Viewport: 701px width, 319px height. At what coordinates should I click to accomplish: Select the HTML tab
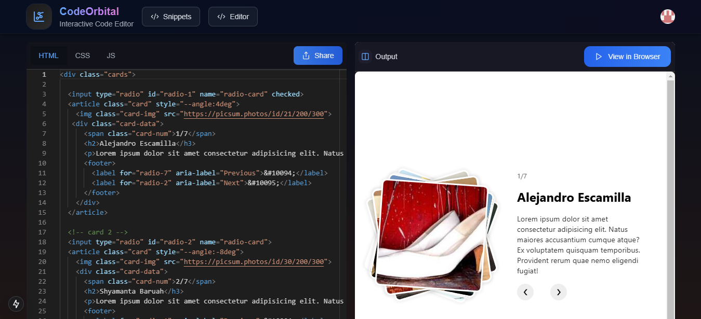click(48, 56)
